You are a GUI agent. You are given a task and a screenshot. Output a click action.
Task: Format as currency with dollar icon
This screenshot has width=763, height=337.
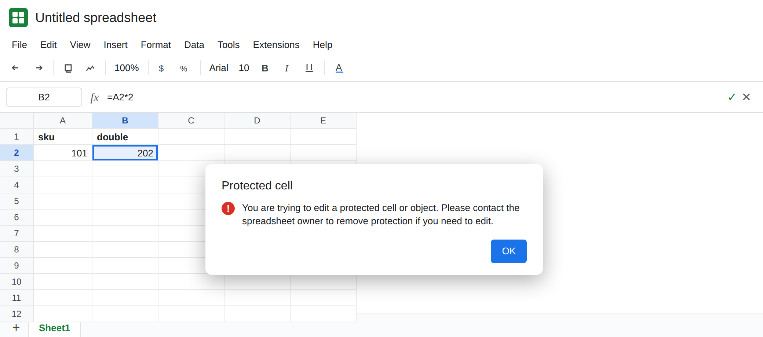click(161, 68)
